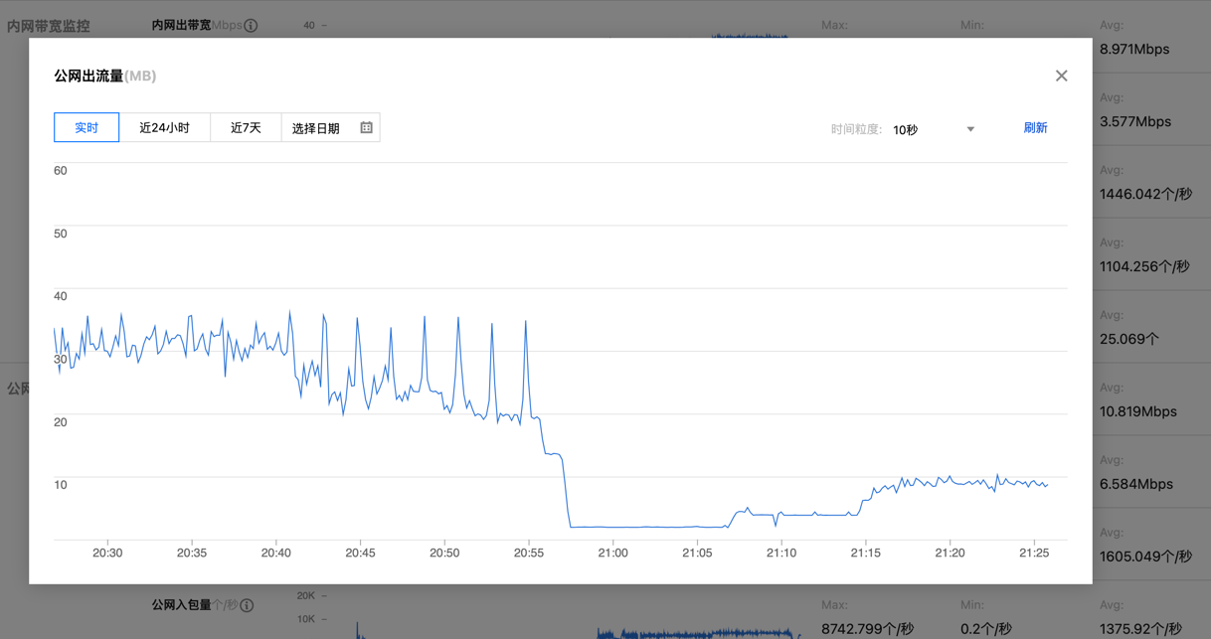Image resolution: width=1211 pixels, height=639 pixels.
Task: Click the 公网入包量 chart label
Action: tap(181, 605)
